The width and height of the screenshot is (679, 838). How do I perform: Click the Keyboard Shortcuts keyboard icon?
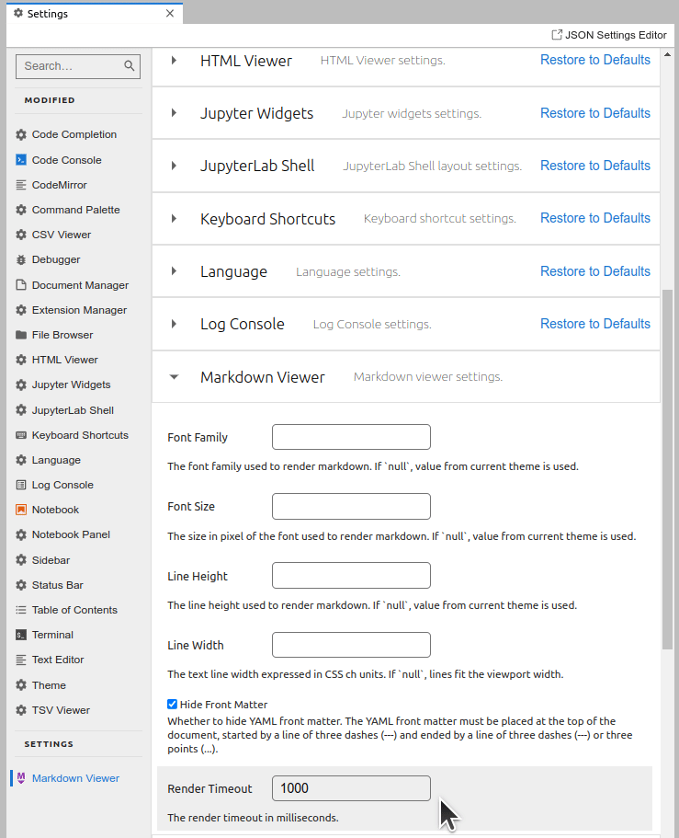(20, 434)
